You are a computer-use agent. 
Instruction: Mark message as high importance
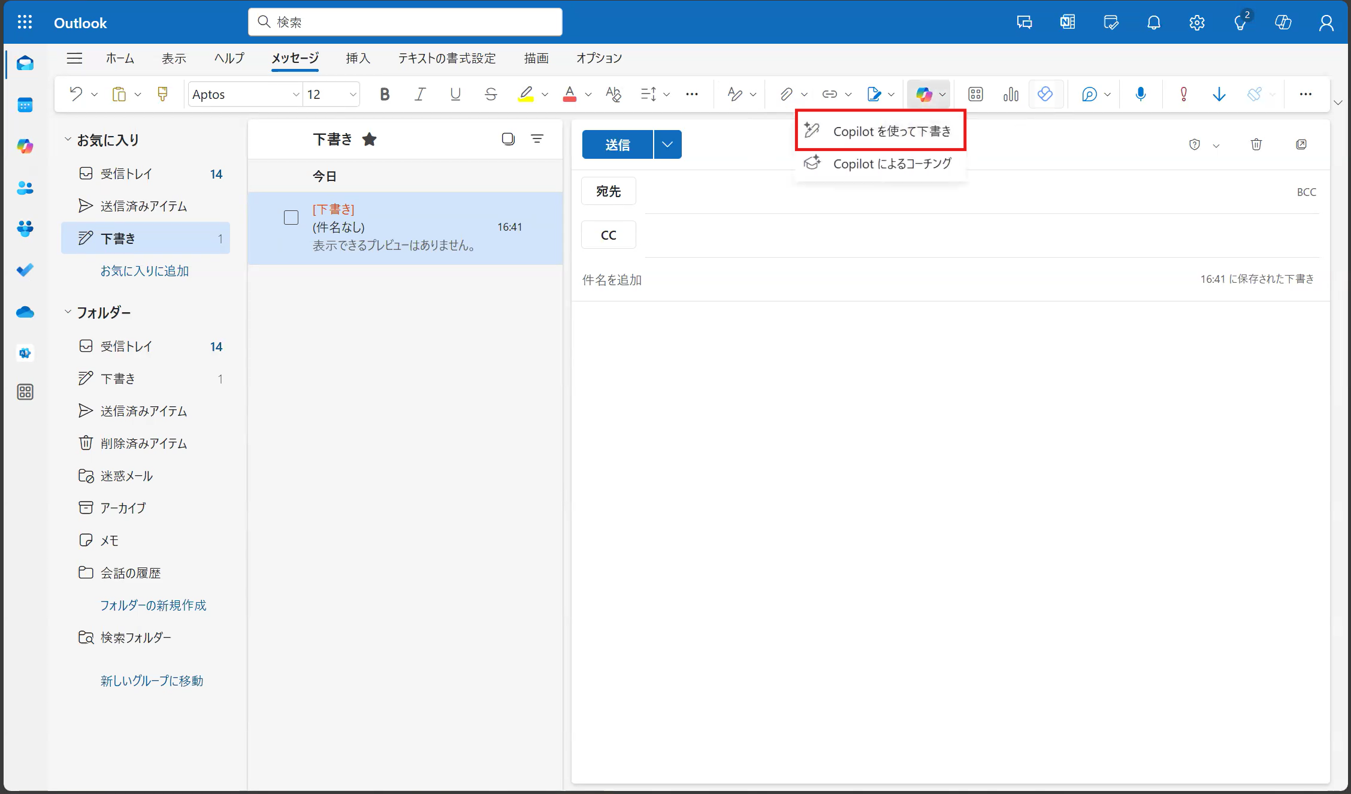1184,94
